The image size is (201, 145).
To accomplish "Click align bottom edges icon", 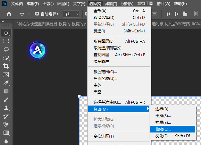I will [x=185, y=14].
